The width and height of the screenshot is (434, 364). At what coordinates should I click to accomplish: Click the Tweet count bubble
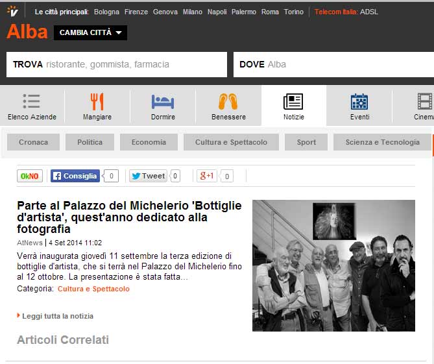point(175,176)
